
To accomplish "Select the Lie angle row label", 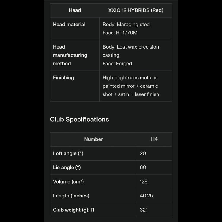I will click(67, 168).
